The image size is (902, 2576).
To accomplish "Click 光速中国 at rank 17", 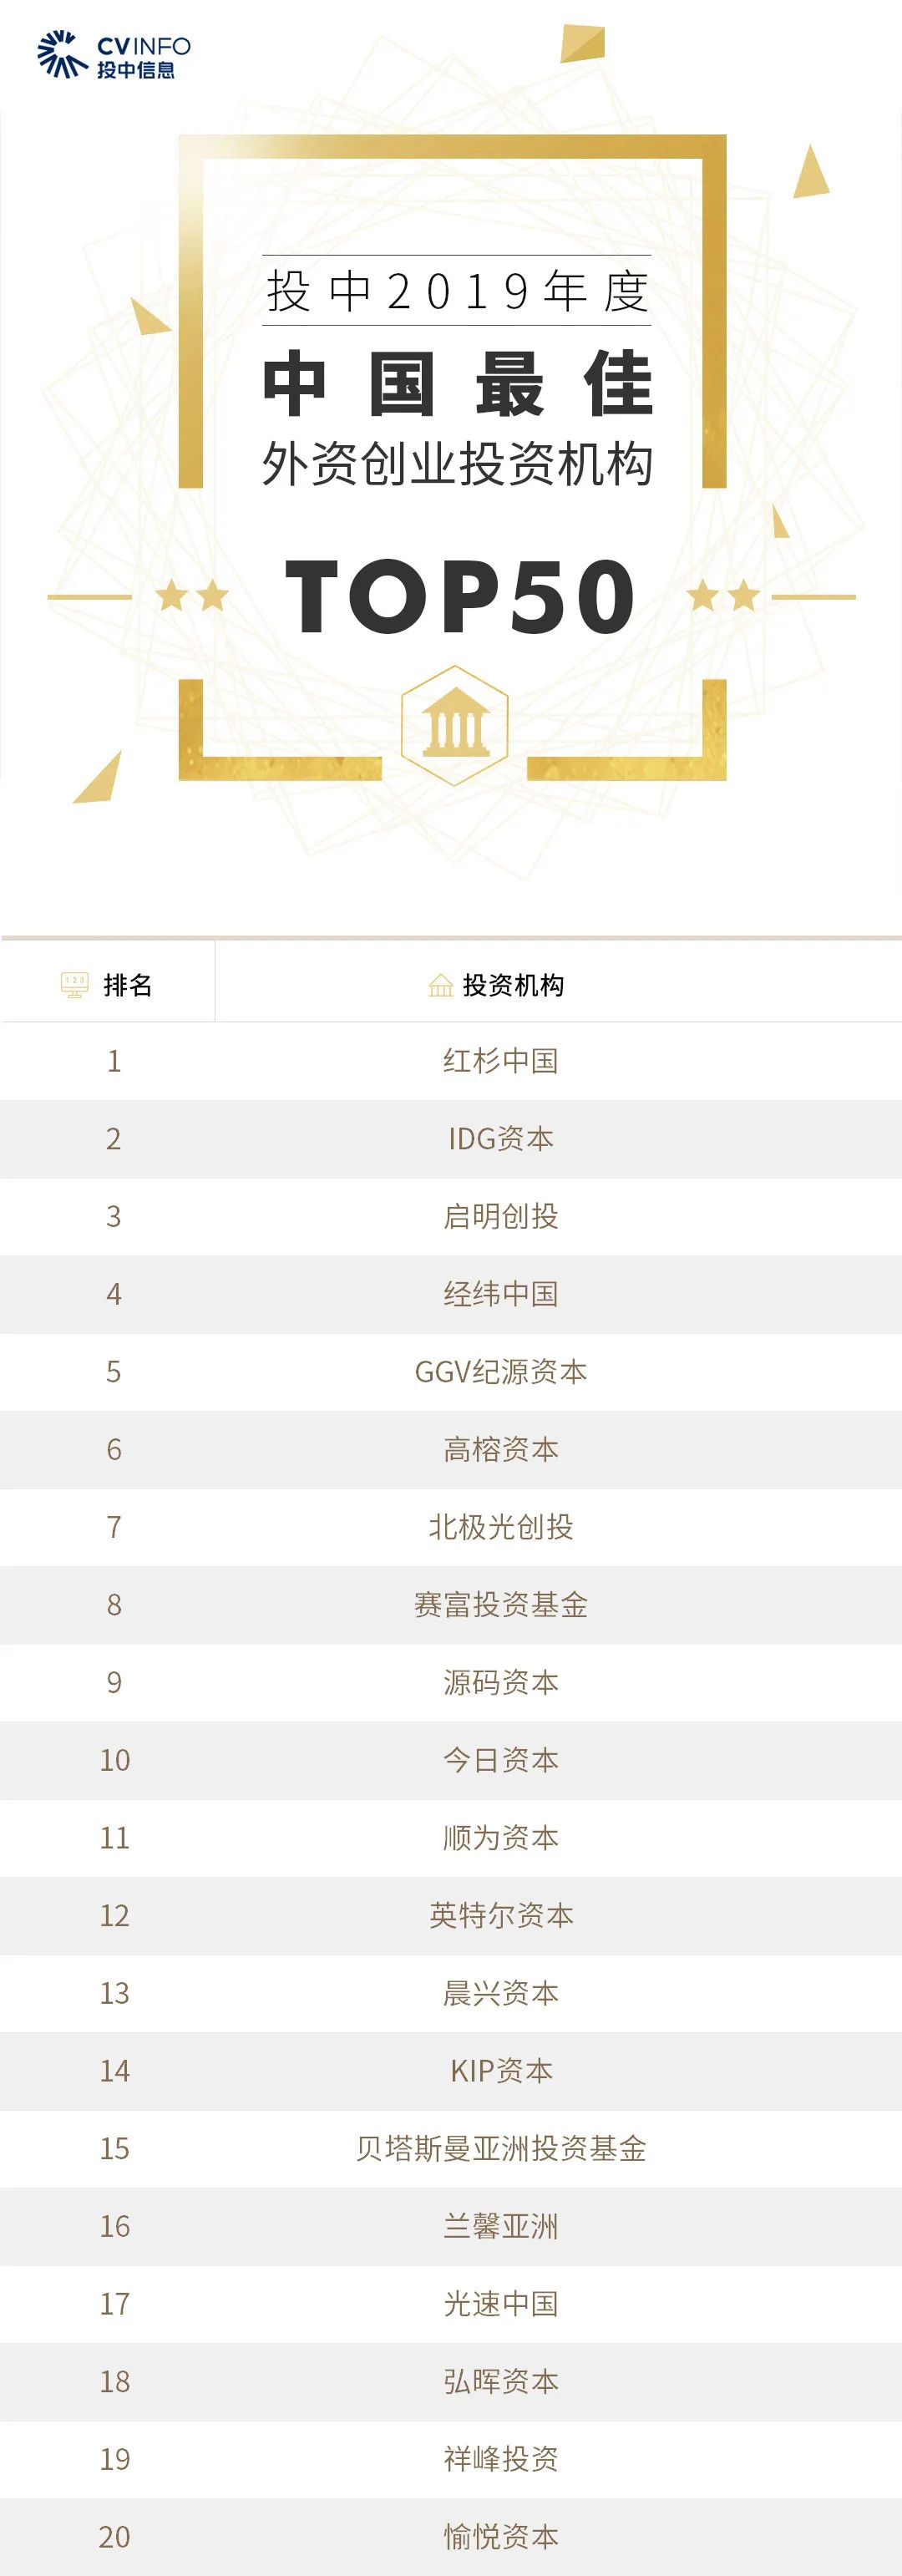I will pos(501,2304).
